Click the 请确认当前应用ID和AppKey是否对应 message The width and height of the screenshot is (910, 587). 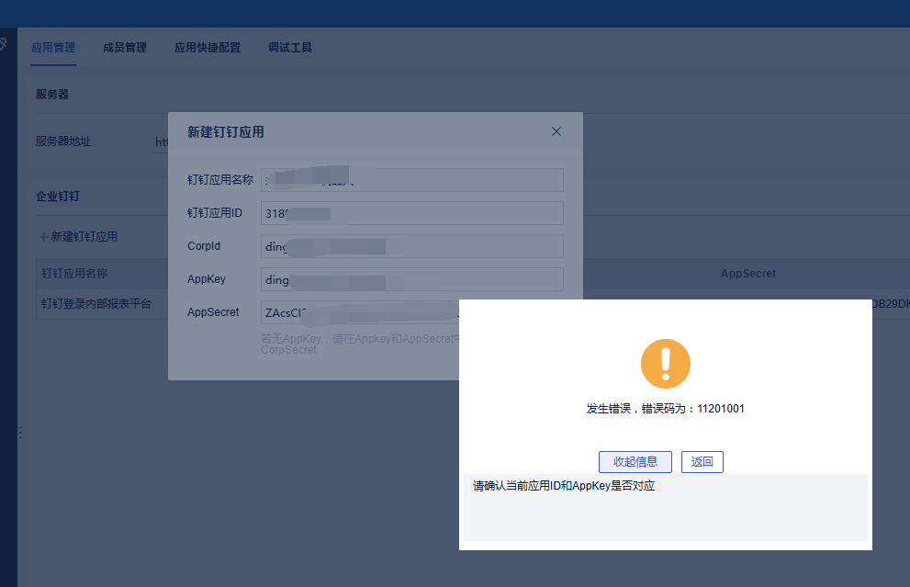pyautogui.click(x=564, y=486)
